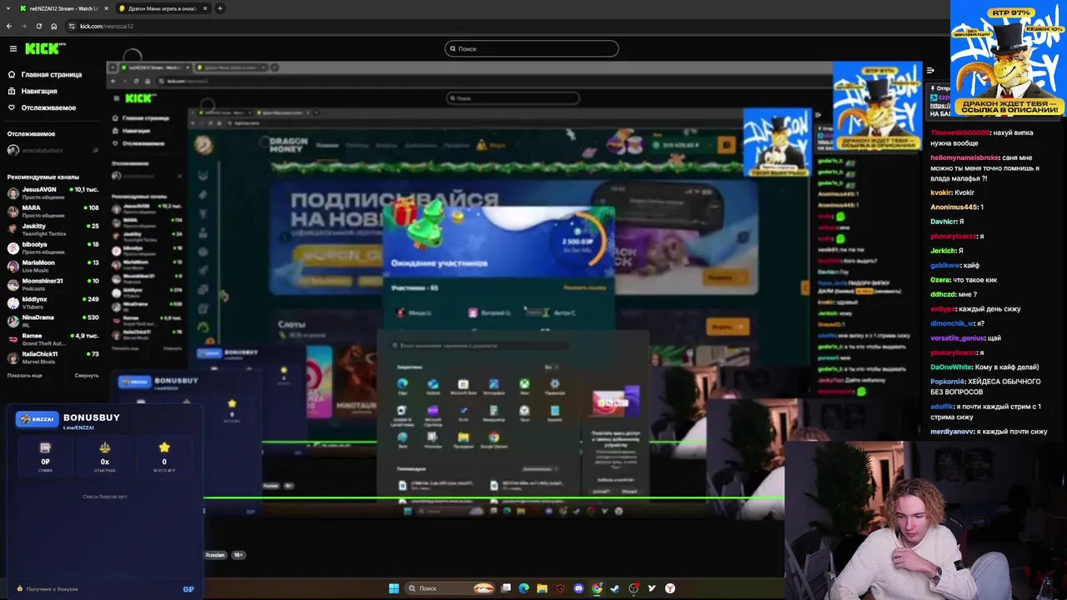Open Task View on taskbar
Viewport: 1067px width, 600px height.
[506, 588]
